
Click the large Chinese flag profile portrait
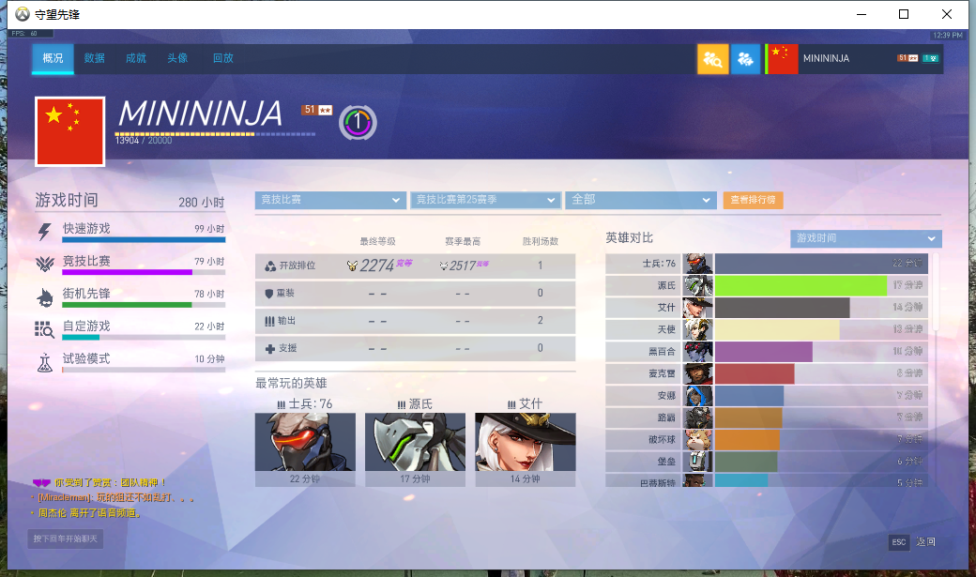pyautogui.click(x=69, y=132)
